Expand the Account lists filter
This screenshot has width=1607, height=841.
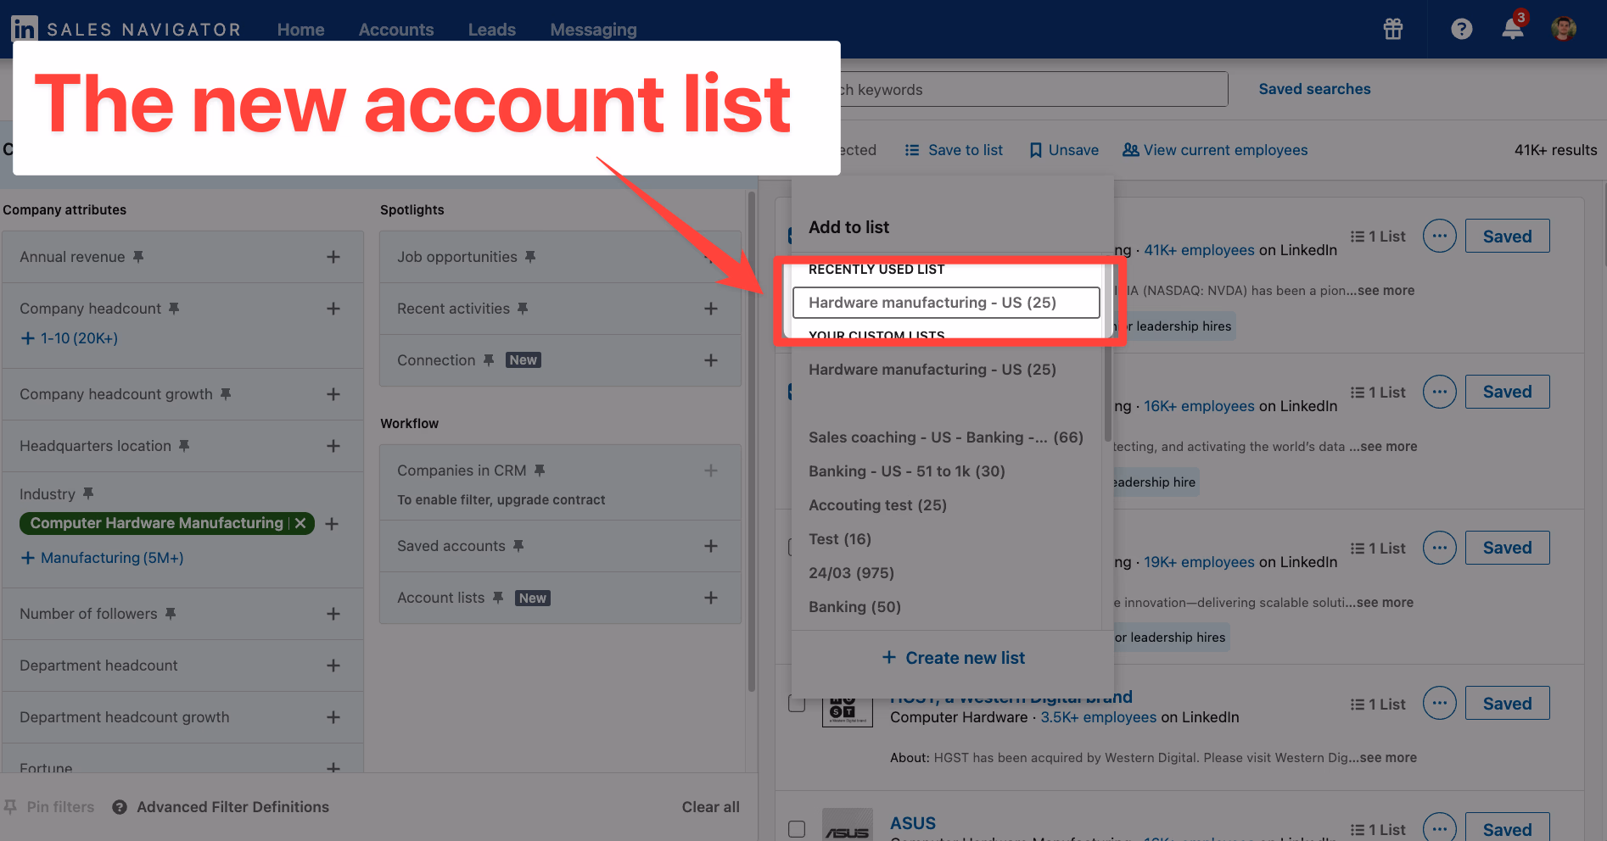point(711,598)
